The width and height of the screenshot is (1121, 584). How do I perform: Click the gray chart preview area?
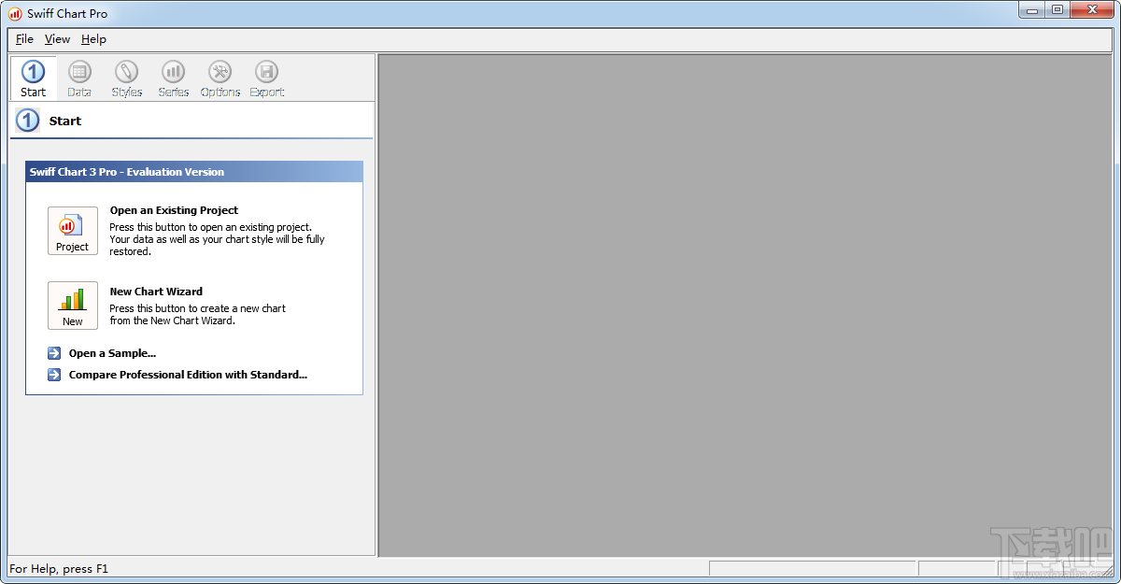[745, 306]
